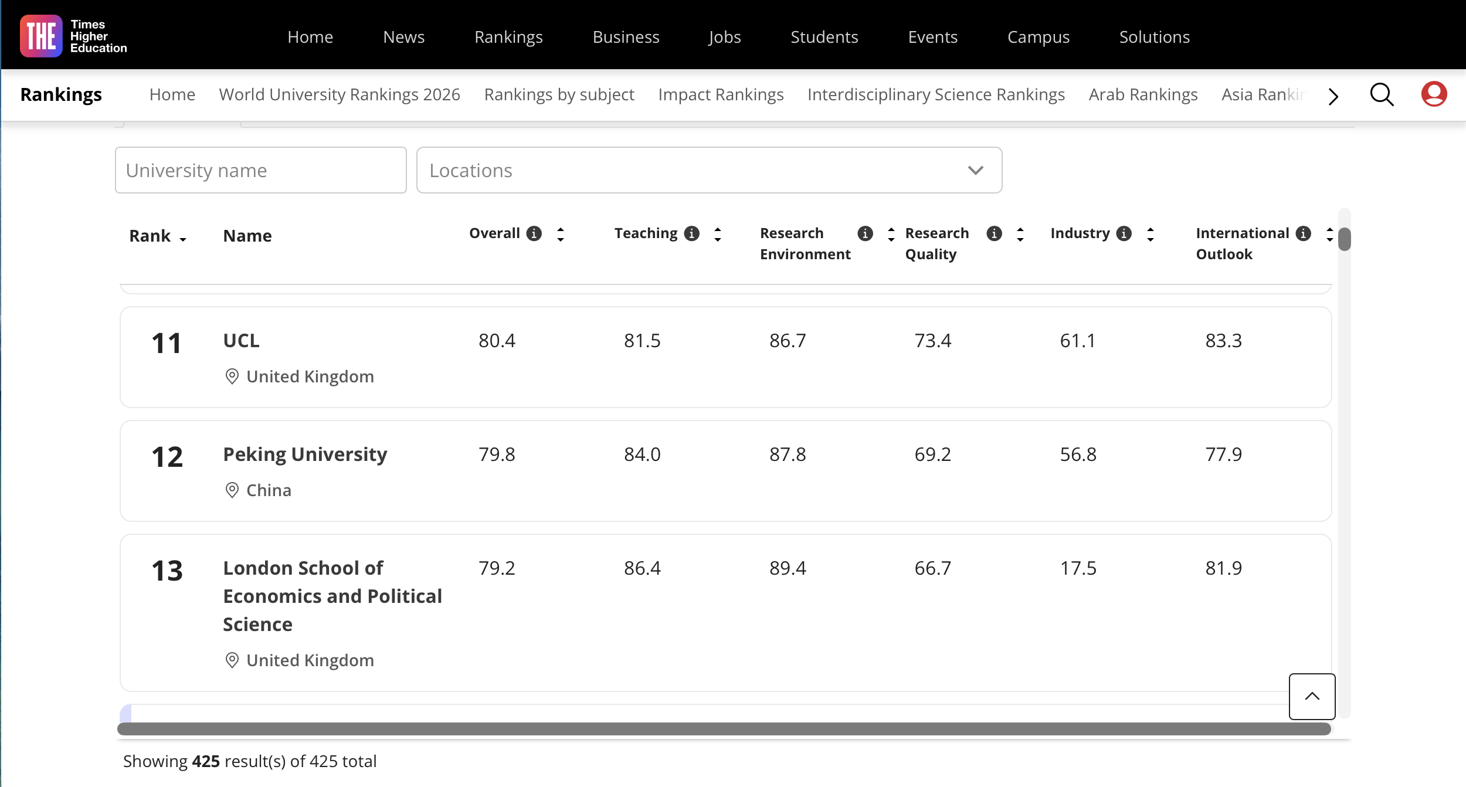This screenshot has height=787, width=1466.
Task: Click the Times Higher Education logo
Action: click(73, 36)
